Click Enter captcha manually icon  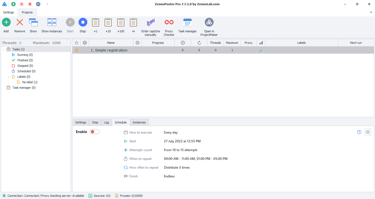pos(150,22)
